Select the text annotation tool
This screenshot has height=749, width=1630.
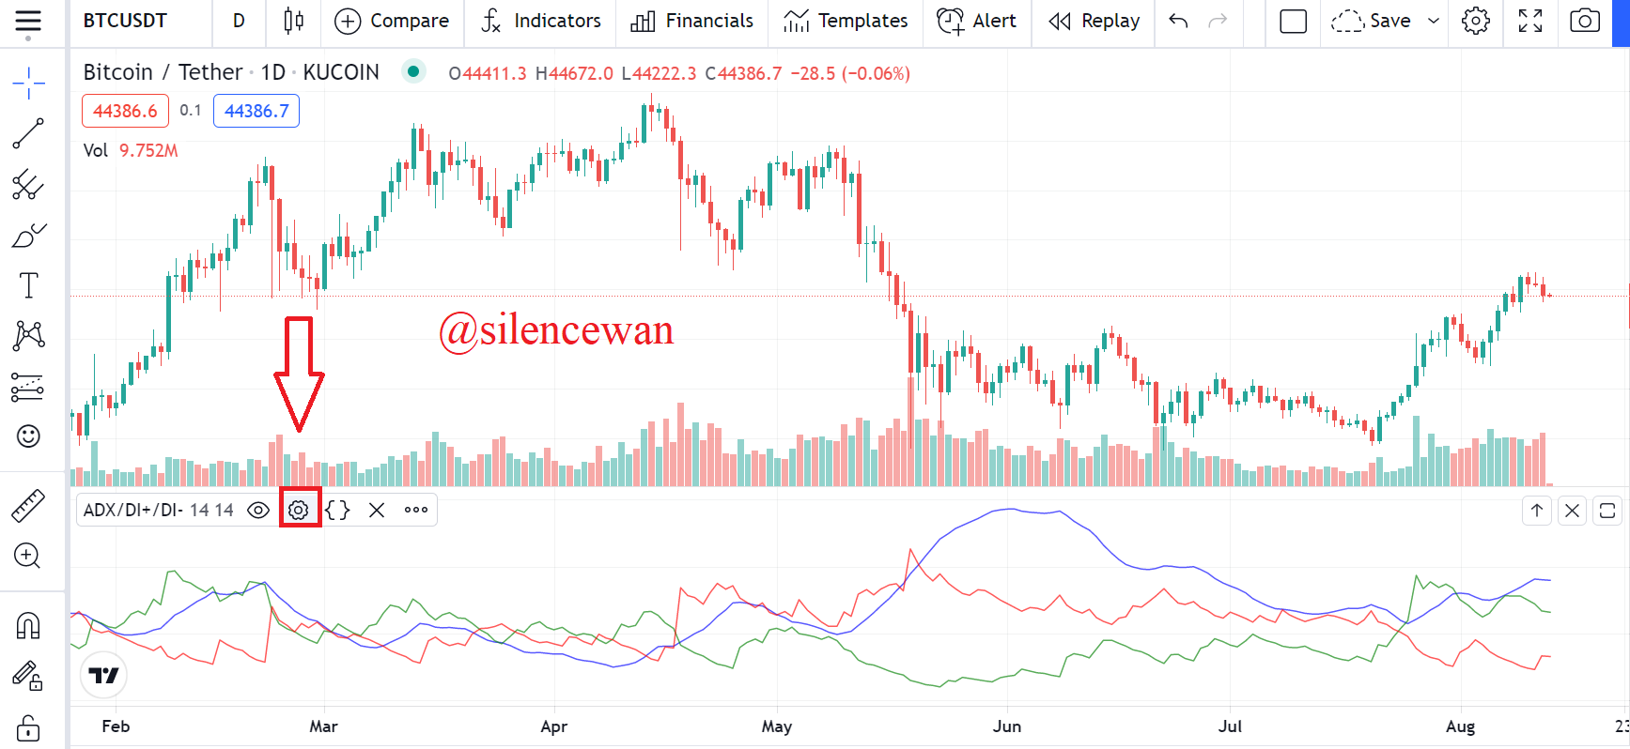point(28,285)
